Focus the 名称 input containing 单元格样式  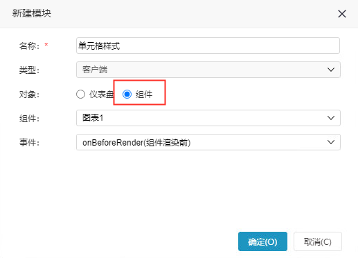208,46
